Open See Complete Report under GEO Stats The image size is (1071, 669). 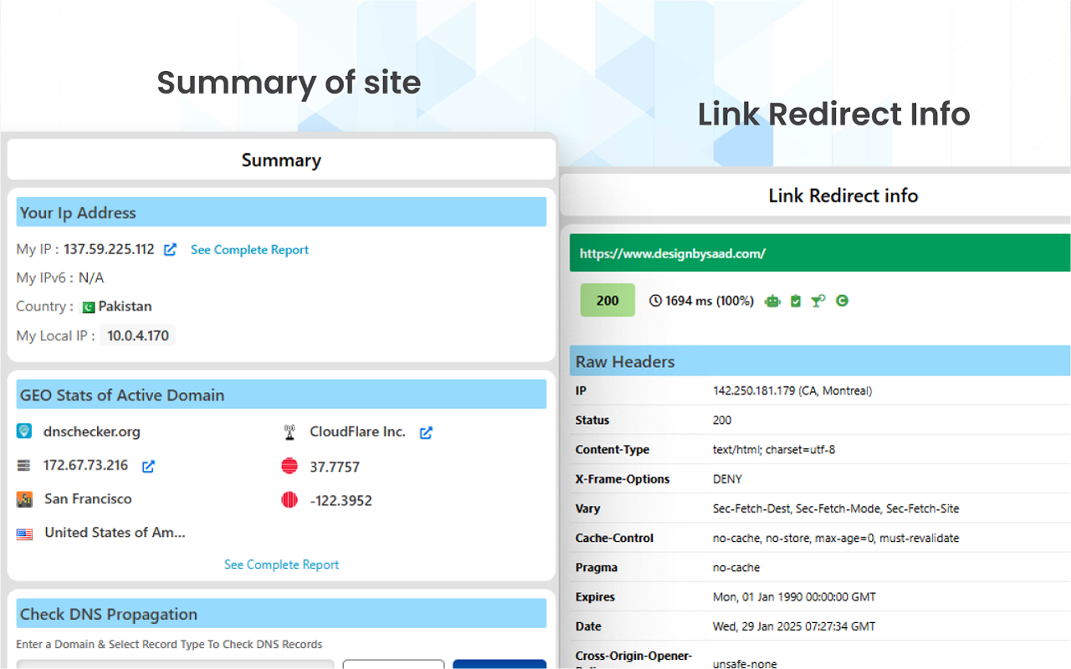[281, 564]
